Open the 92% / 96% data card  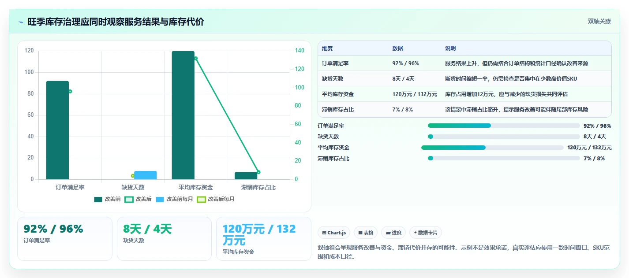[65, 239]
